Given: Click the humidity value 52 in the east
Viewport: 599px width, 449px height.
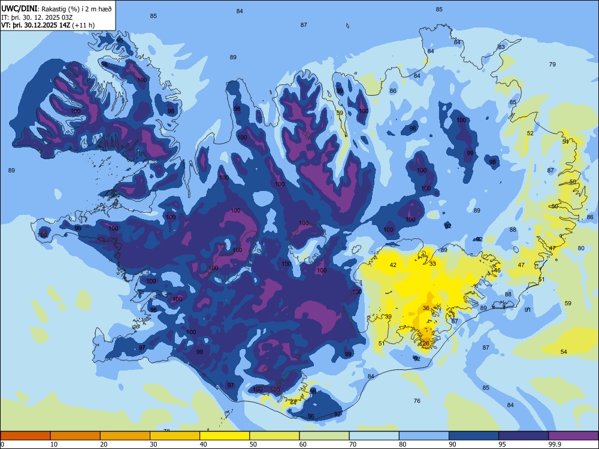Looking at the screenshot, I should click(530, 134).
